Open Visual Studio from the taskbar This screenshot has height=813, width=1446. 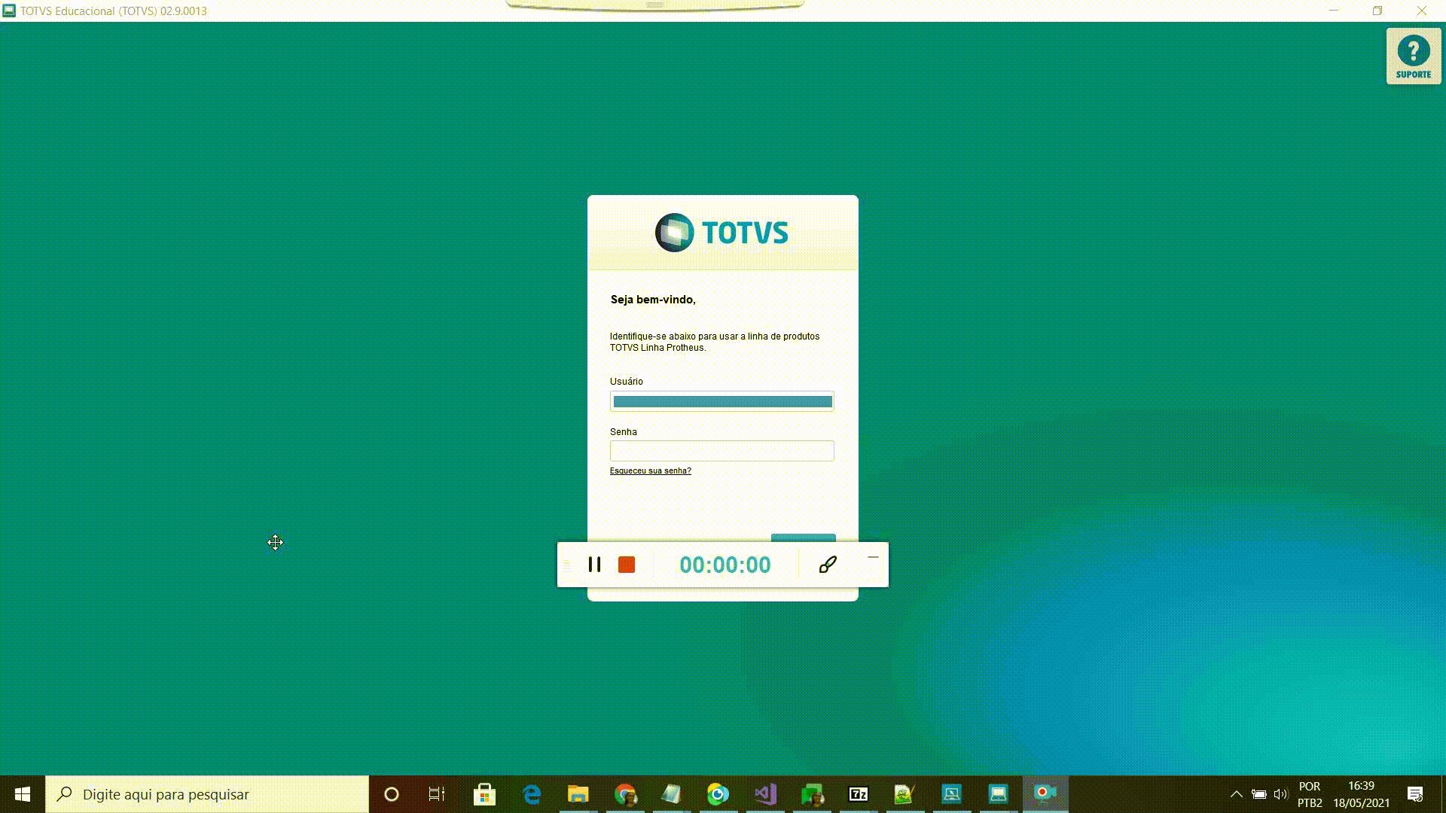click(x=765, y=794)
